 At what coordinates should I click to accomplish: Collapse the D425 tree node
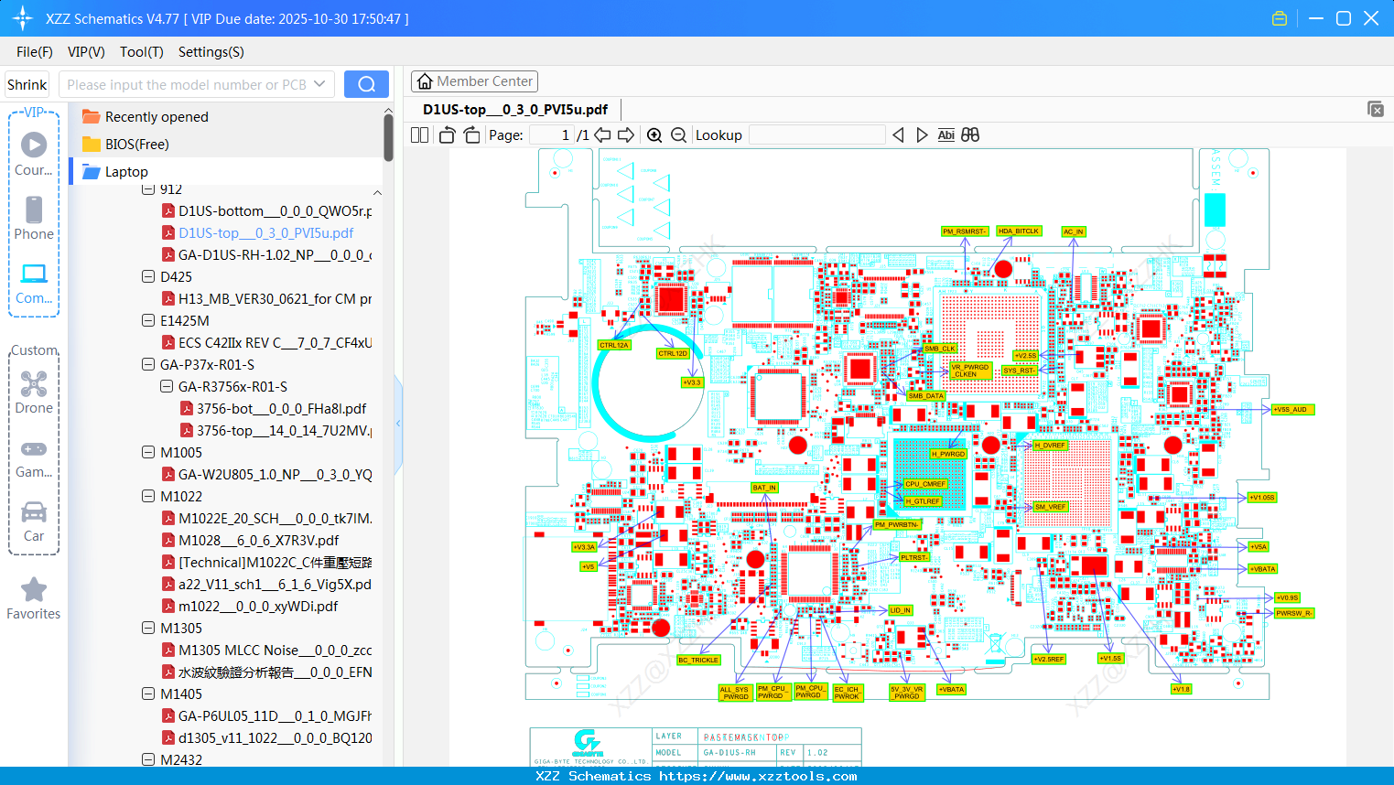coord(148,276)
